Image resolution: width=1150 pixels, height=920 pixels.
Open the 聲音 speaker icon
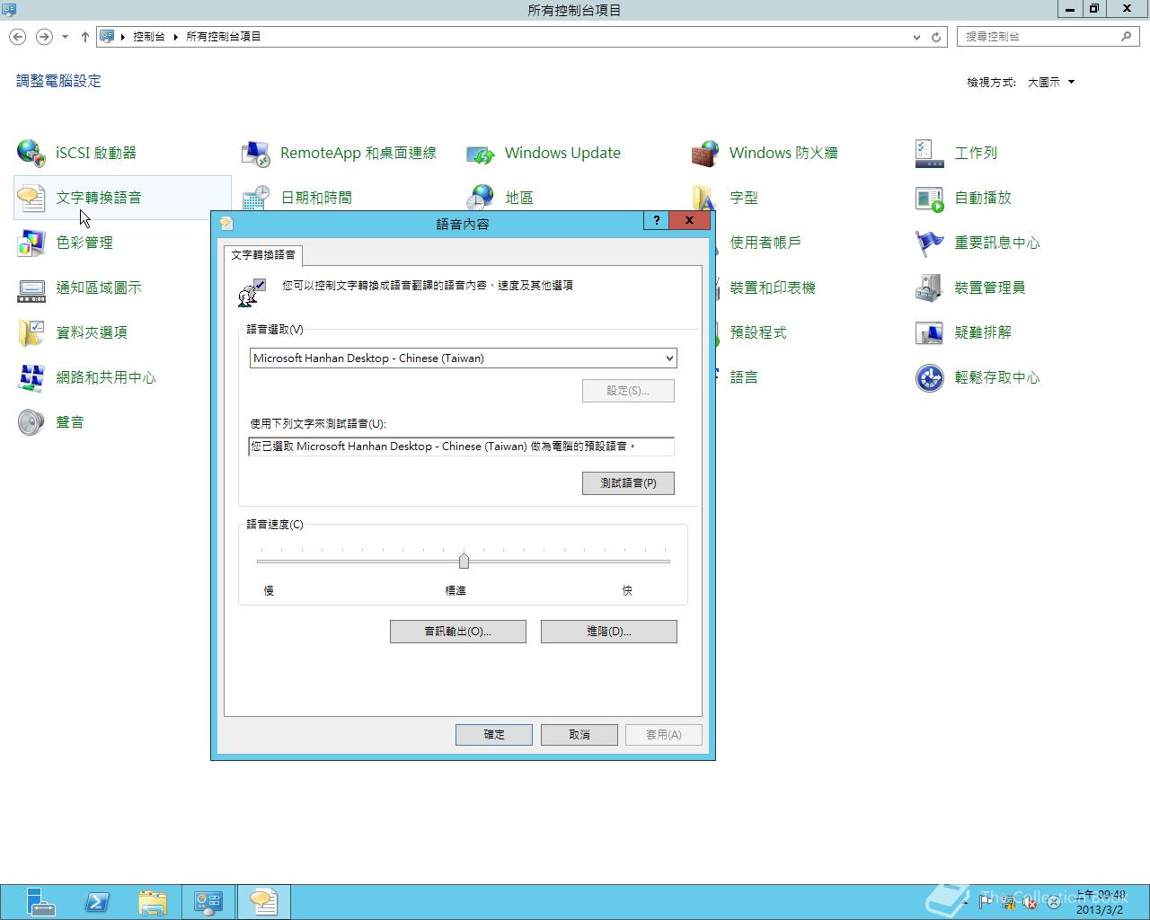(31, 422)
